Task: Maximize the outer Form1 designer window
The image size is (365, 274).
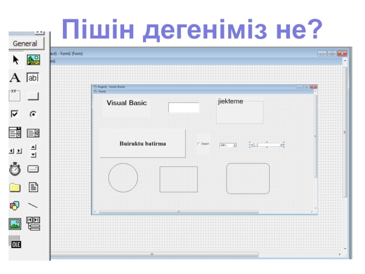Action: (x=332, y=53)
